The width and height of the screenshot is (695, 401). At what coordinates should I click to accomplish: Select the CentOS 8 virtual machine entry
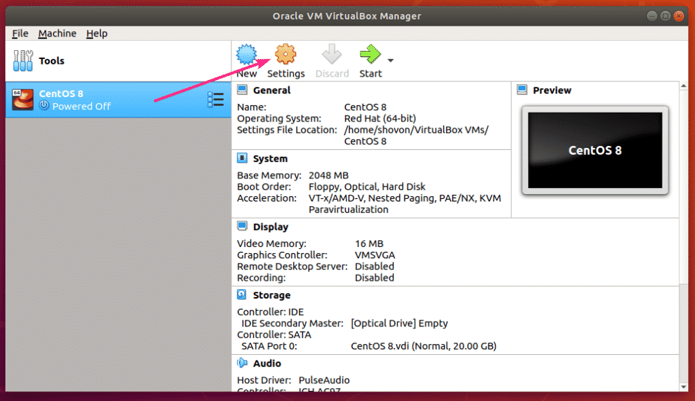pos(118,100)
